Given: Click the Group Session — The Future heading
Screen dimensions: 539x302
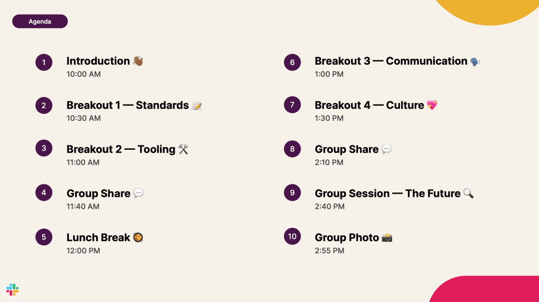Looking at the screenshot, I should coord(387,193).
